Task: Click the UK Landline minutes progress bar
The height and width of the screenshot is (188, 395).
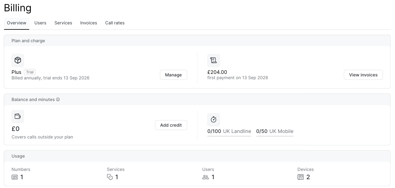Action: (229, 136)
